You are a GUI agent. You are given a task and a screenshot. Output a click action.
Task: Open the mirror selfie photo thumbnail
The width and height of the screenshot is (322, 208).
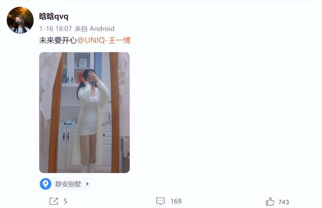[85, 113]
